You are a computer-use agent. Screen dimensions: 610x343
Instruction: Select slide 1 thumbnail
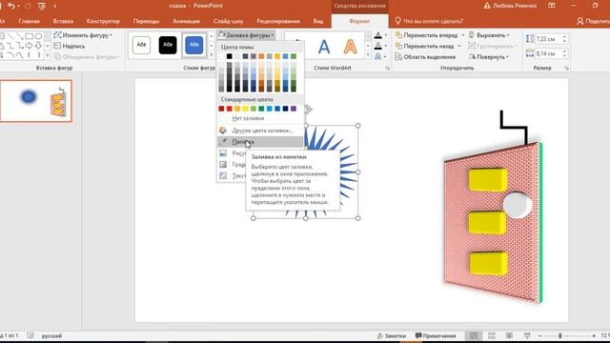36,101
